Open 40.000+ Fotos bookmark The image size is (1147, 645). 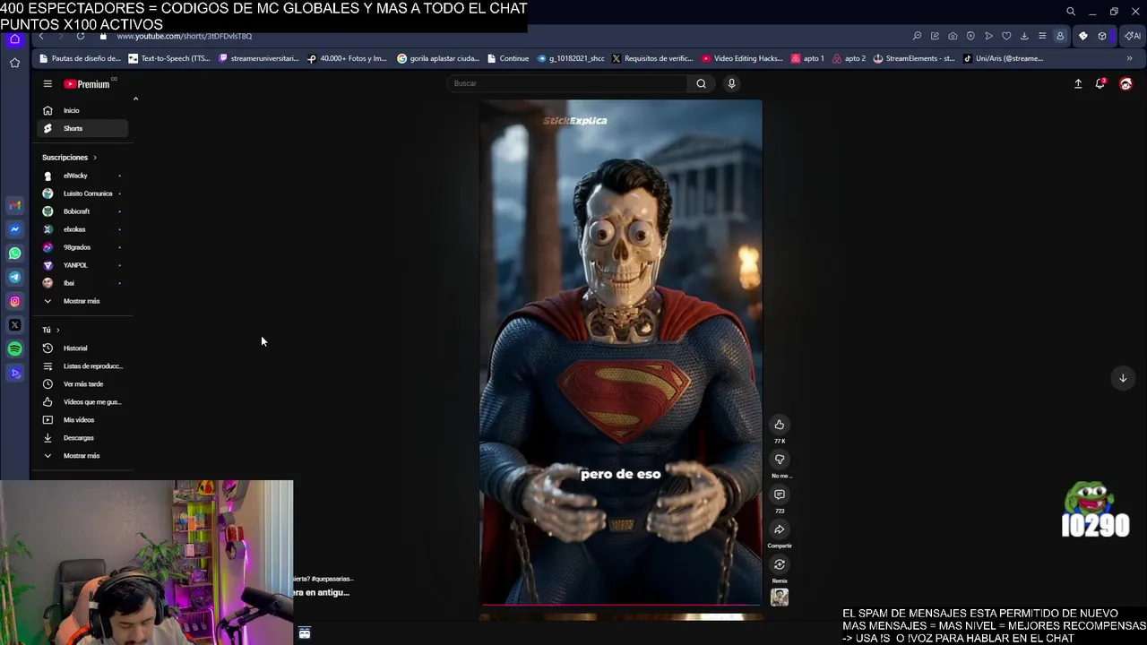coord(347,58)
